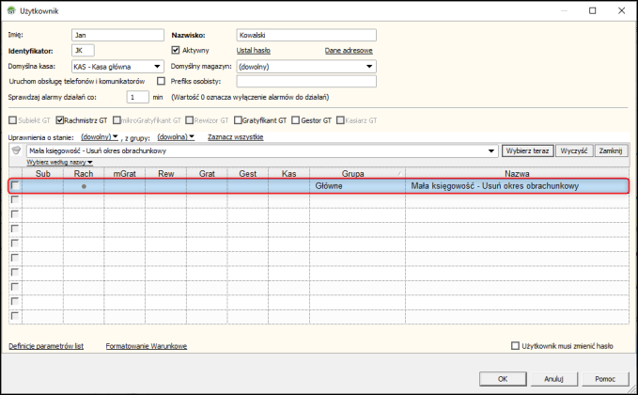
Task: Expand the Uprawnienia o stanie (dowolny) dropdown
Action: (x=100, y=136)
